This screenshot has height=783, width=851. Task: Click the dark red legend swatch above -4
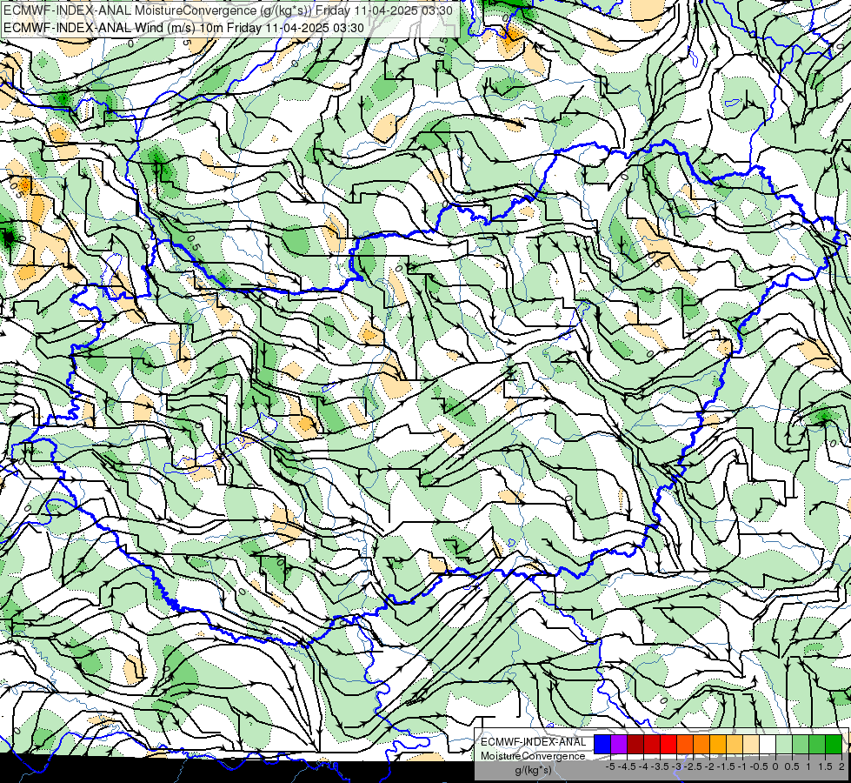[635, 744]
